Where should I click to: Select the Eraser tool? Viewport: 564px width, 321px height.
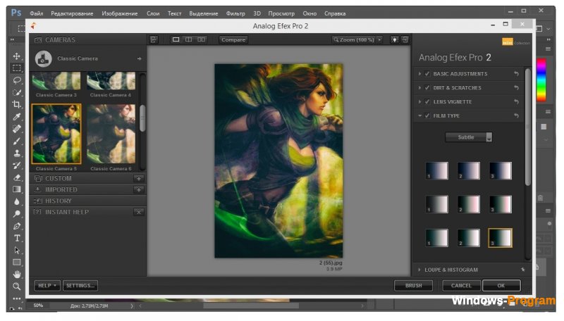(x=16, y=177)
